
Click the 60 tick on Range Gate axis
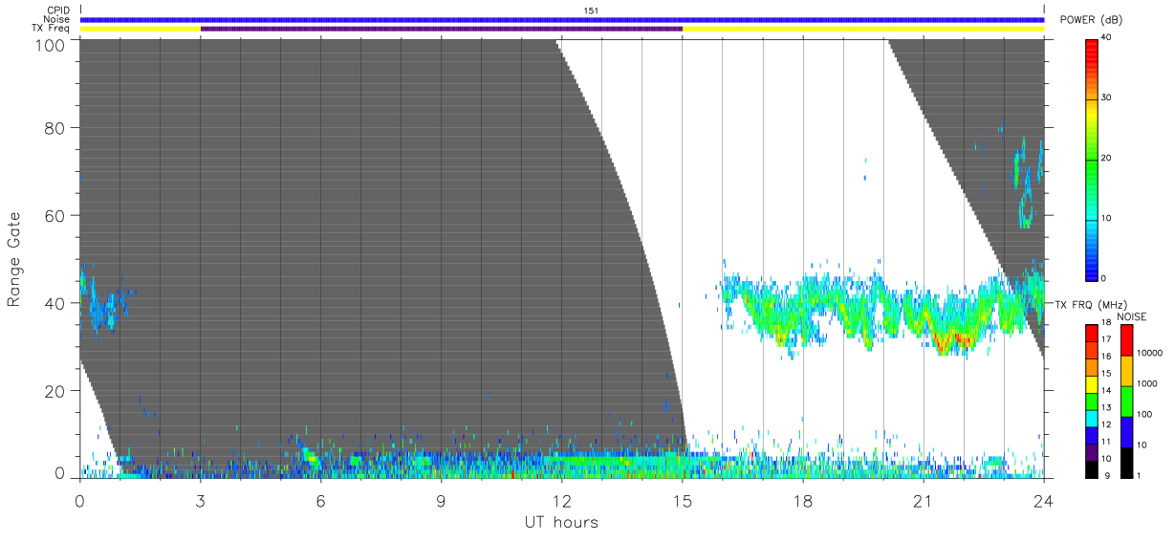tap(55, 216)
